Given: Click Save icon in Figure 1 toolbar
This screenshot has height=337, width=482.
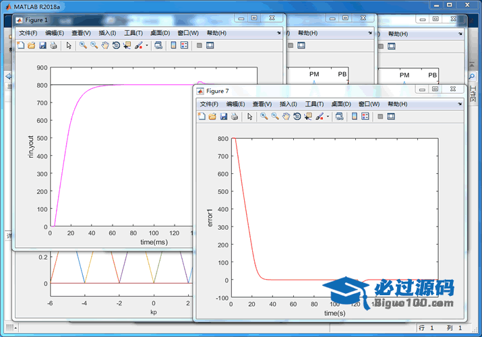Looking at the screenshot, I should point(42,45).
